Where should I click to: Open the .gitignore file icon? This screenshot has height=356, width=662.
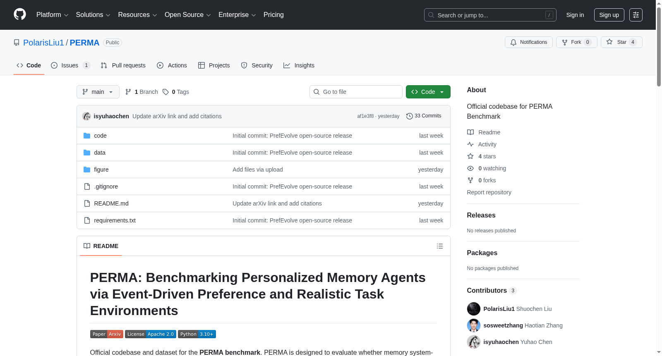[x=87, y=186]
